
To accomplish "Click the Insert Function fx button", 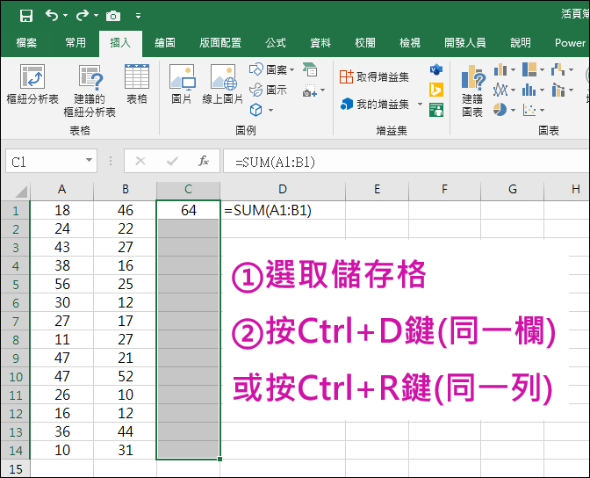I will pos(204,161).
